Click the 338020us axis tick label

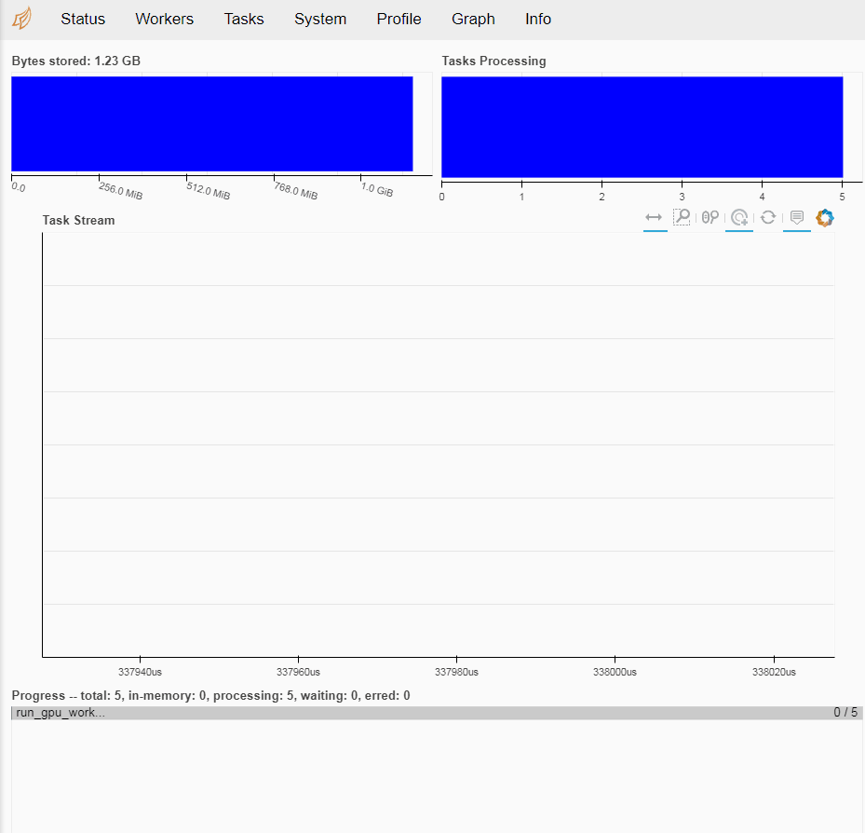click(774, 673)
